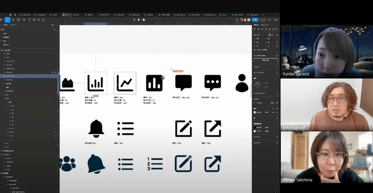This screenshot has height=193, width=373.
Task: Click the Use as mask icon
Action: [x=139, y=20]
